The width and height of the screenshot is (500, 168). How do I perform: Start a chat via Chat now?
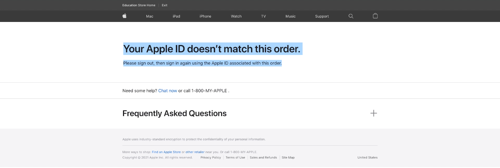tap(168, 91)
